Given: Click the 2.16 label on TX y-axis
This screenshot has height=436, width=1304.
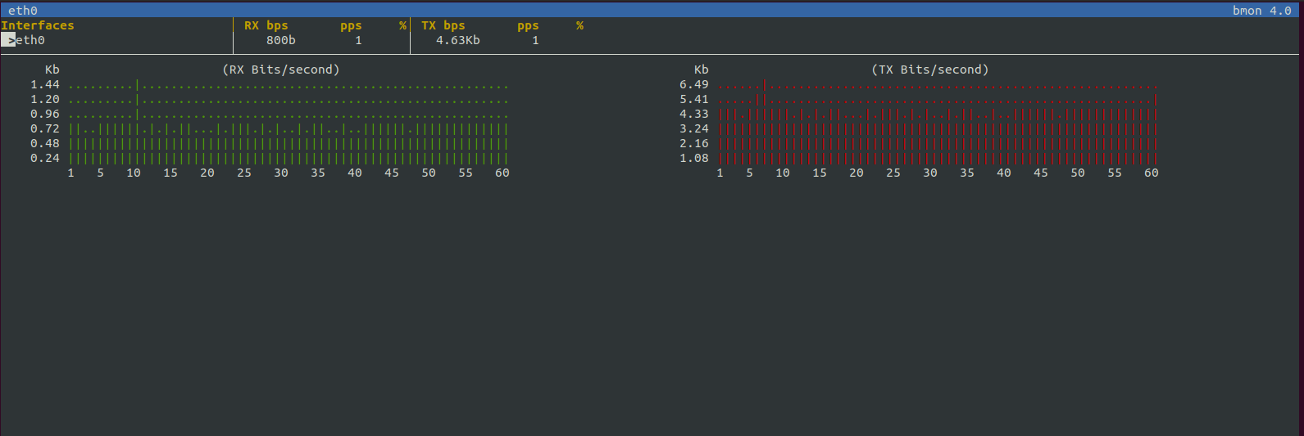Looking at the screenshot, I should (694, 143).
